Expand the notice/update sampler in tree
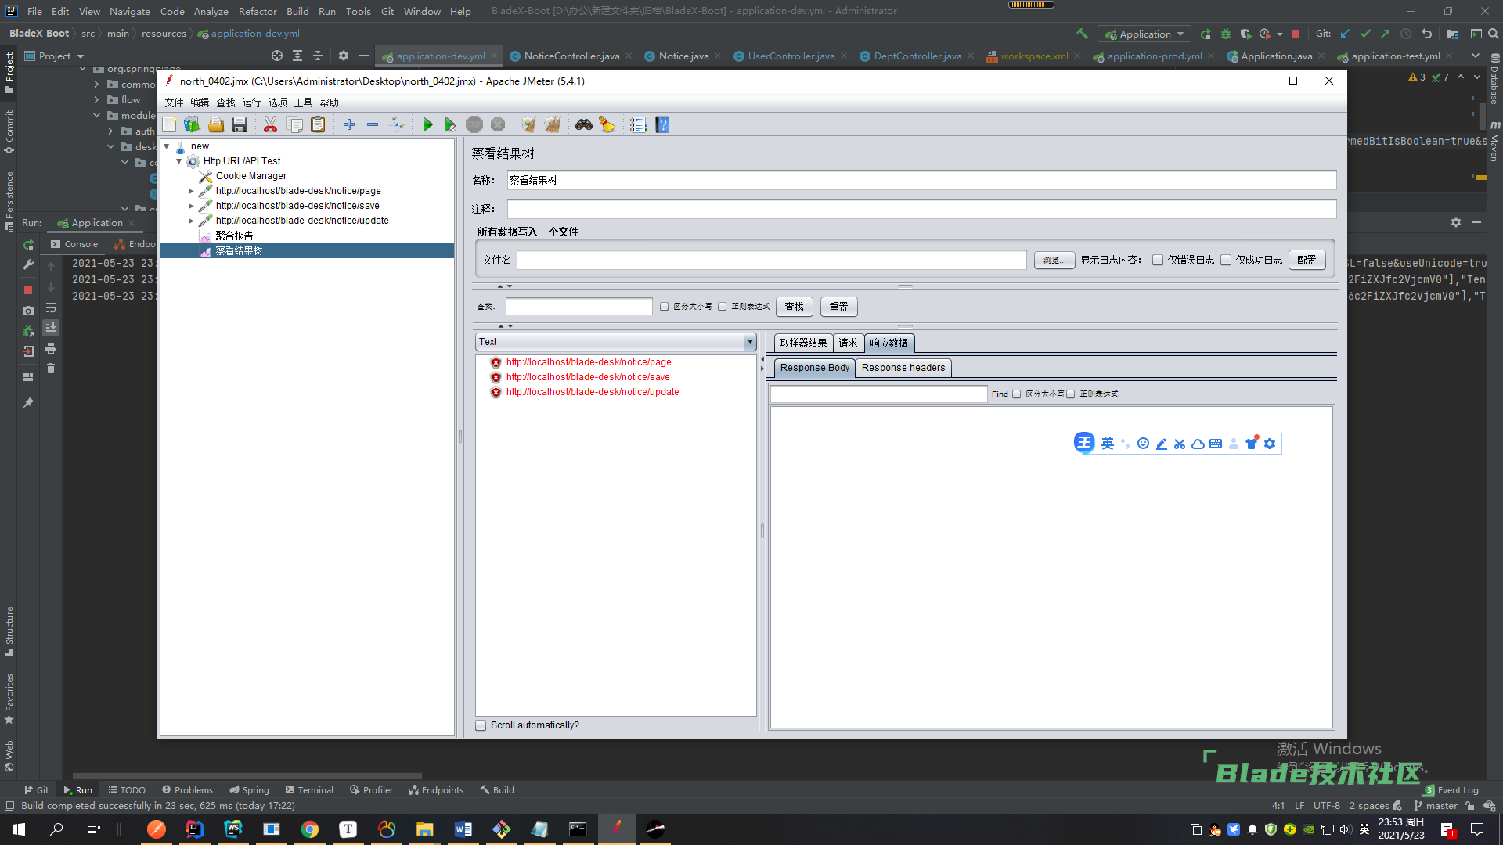This screenshot has width=1503, height=845. [191, 221]
